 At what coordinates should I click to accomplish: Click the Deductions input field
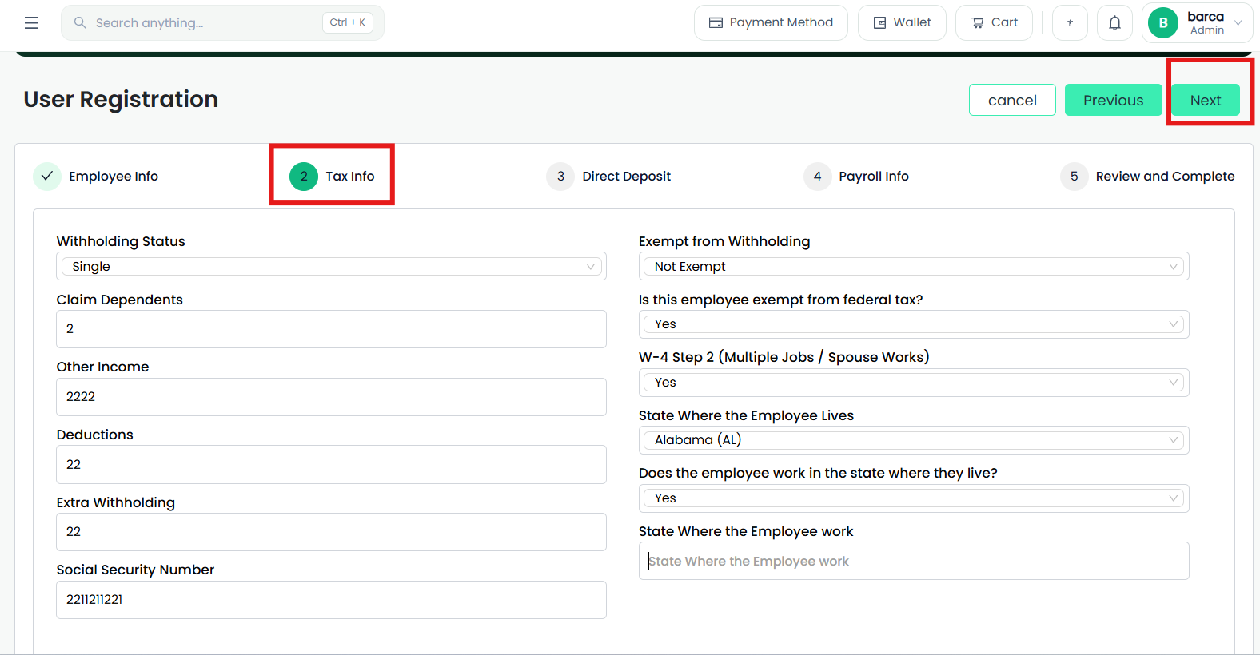point(331,464)
